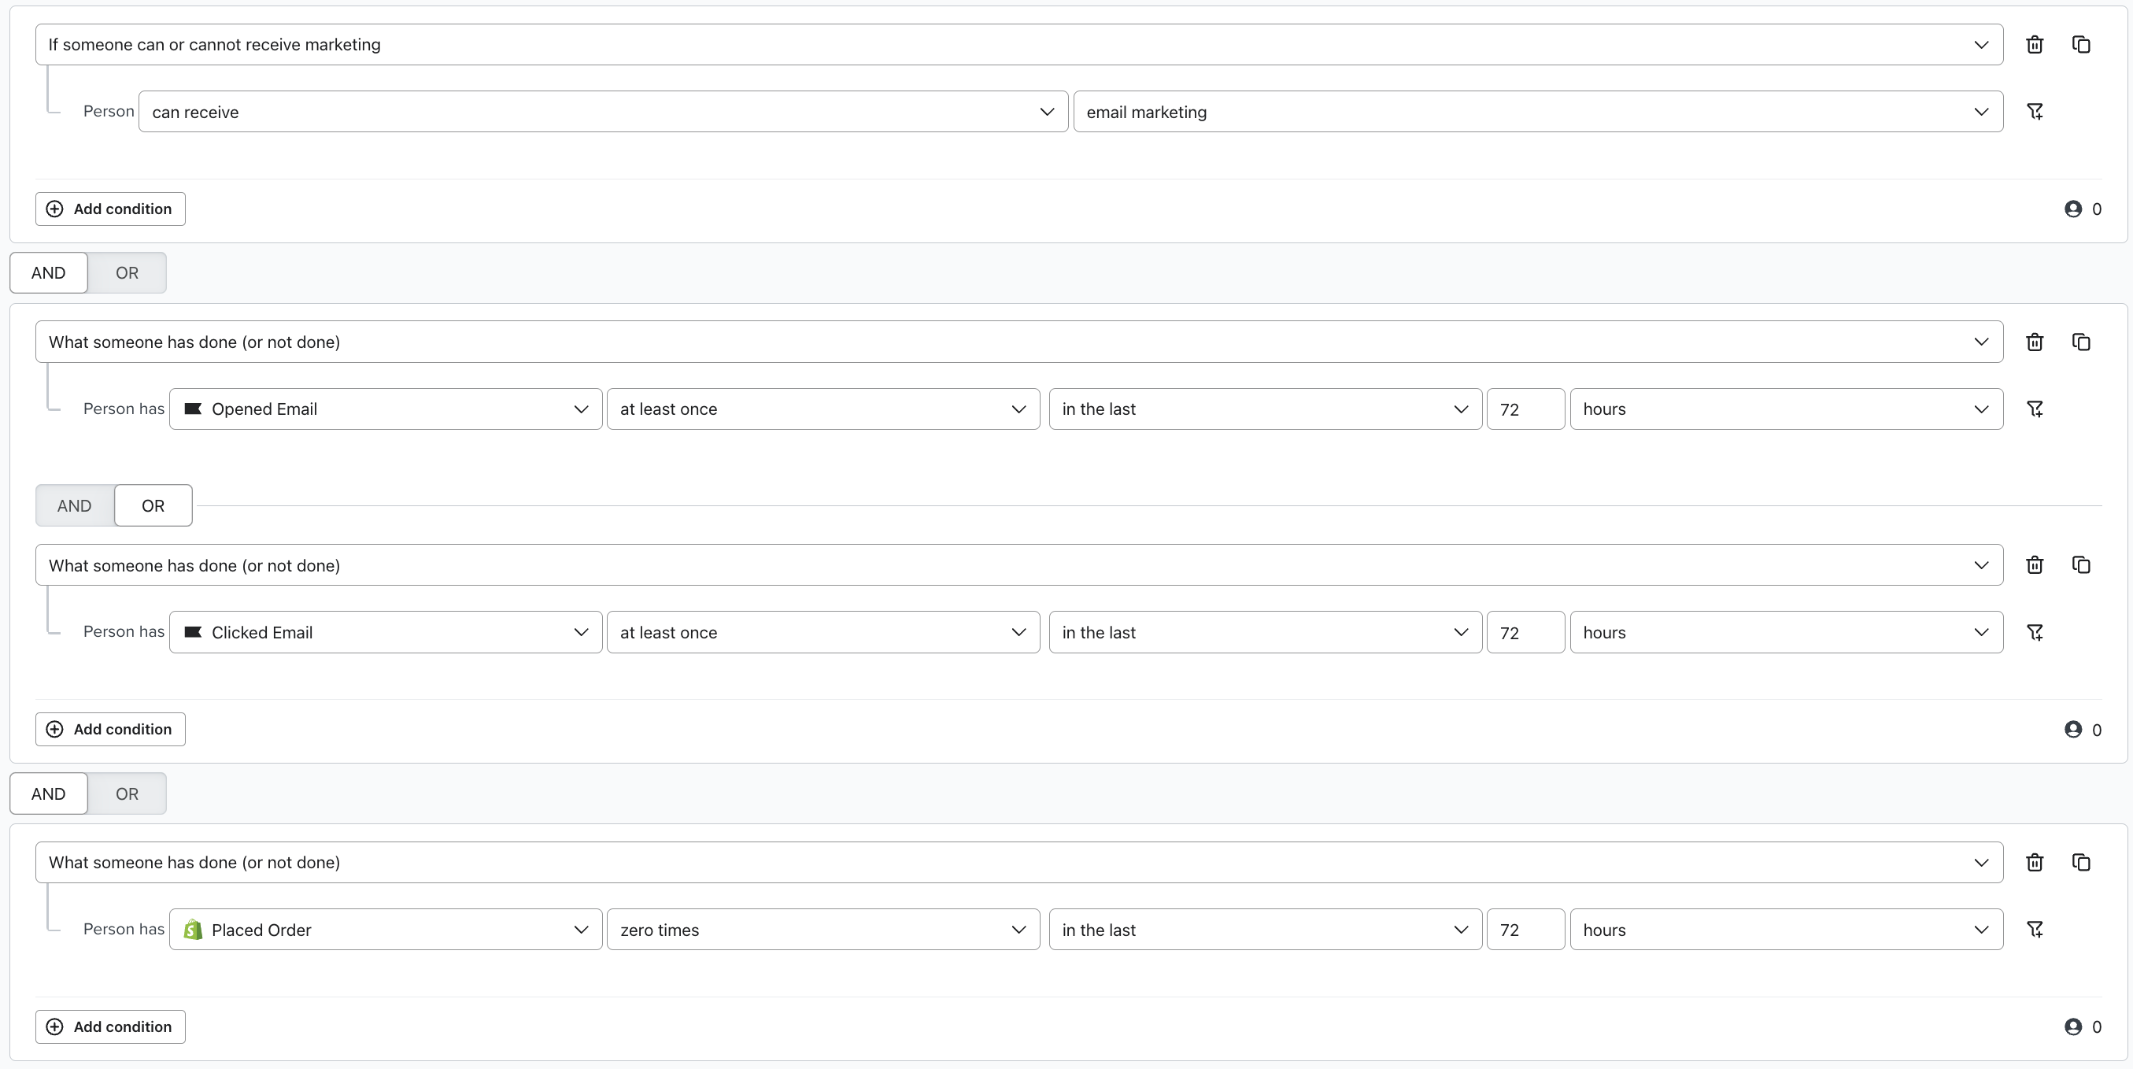The height and width of the screenshot is (1069, 2133).
Task: Add filter to Clicked Email row
Action: pyautogui.click(x=2035, y=633)
